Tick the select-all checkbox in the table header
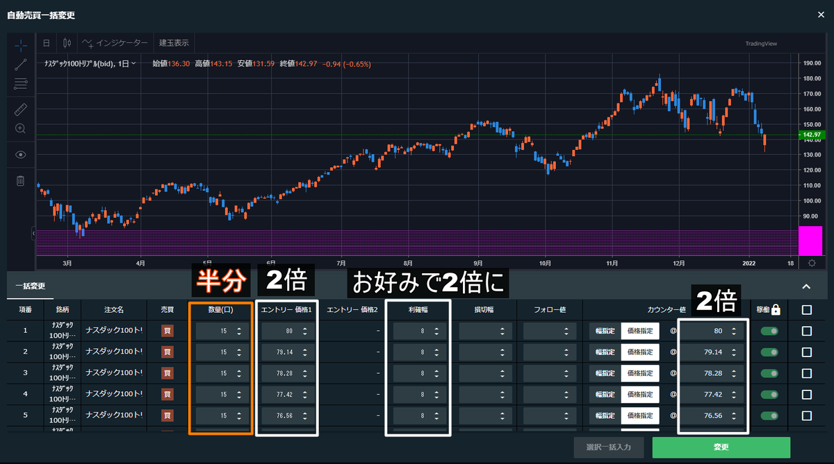 [806, 310]
